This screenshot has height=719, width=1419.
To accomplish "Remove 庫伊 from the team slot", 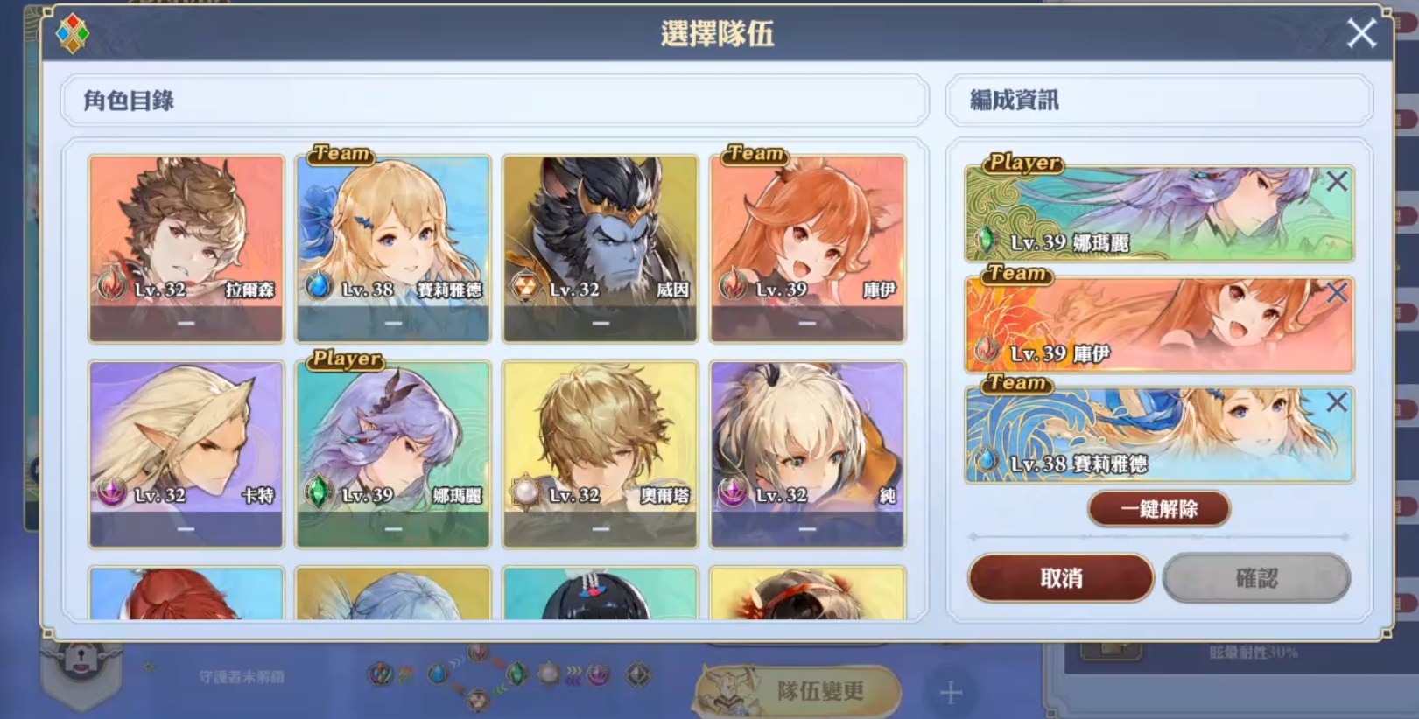I will tap(1336, 292).
